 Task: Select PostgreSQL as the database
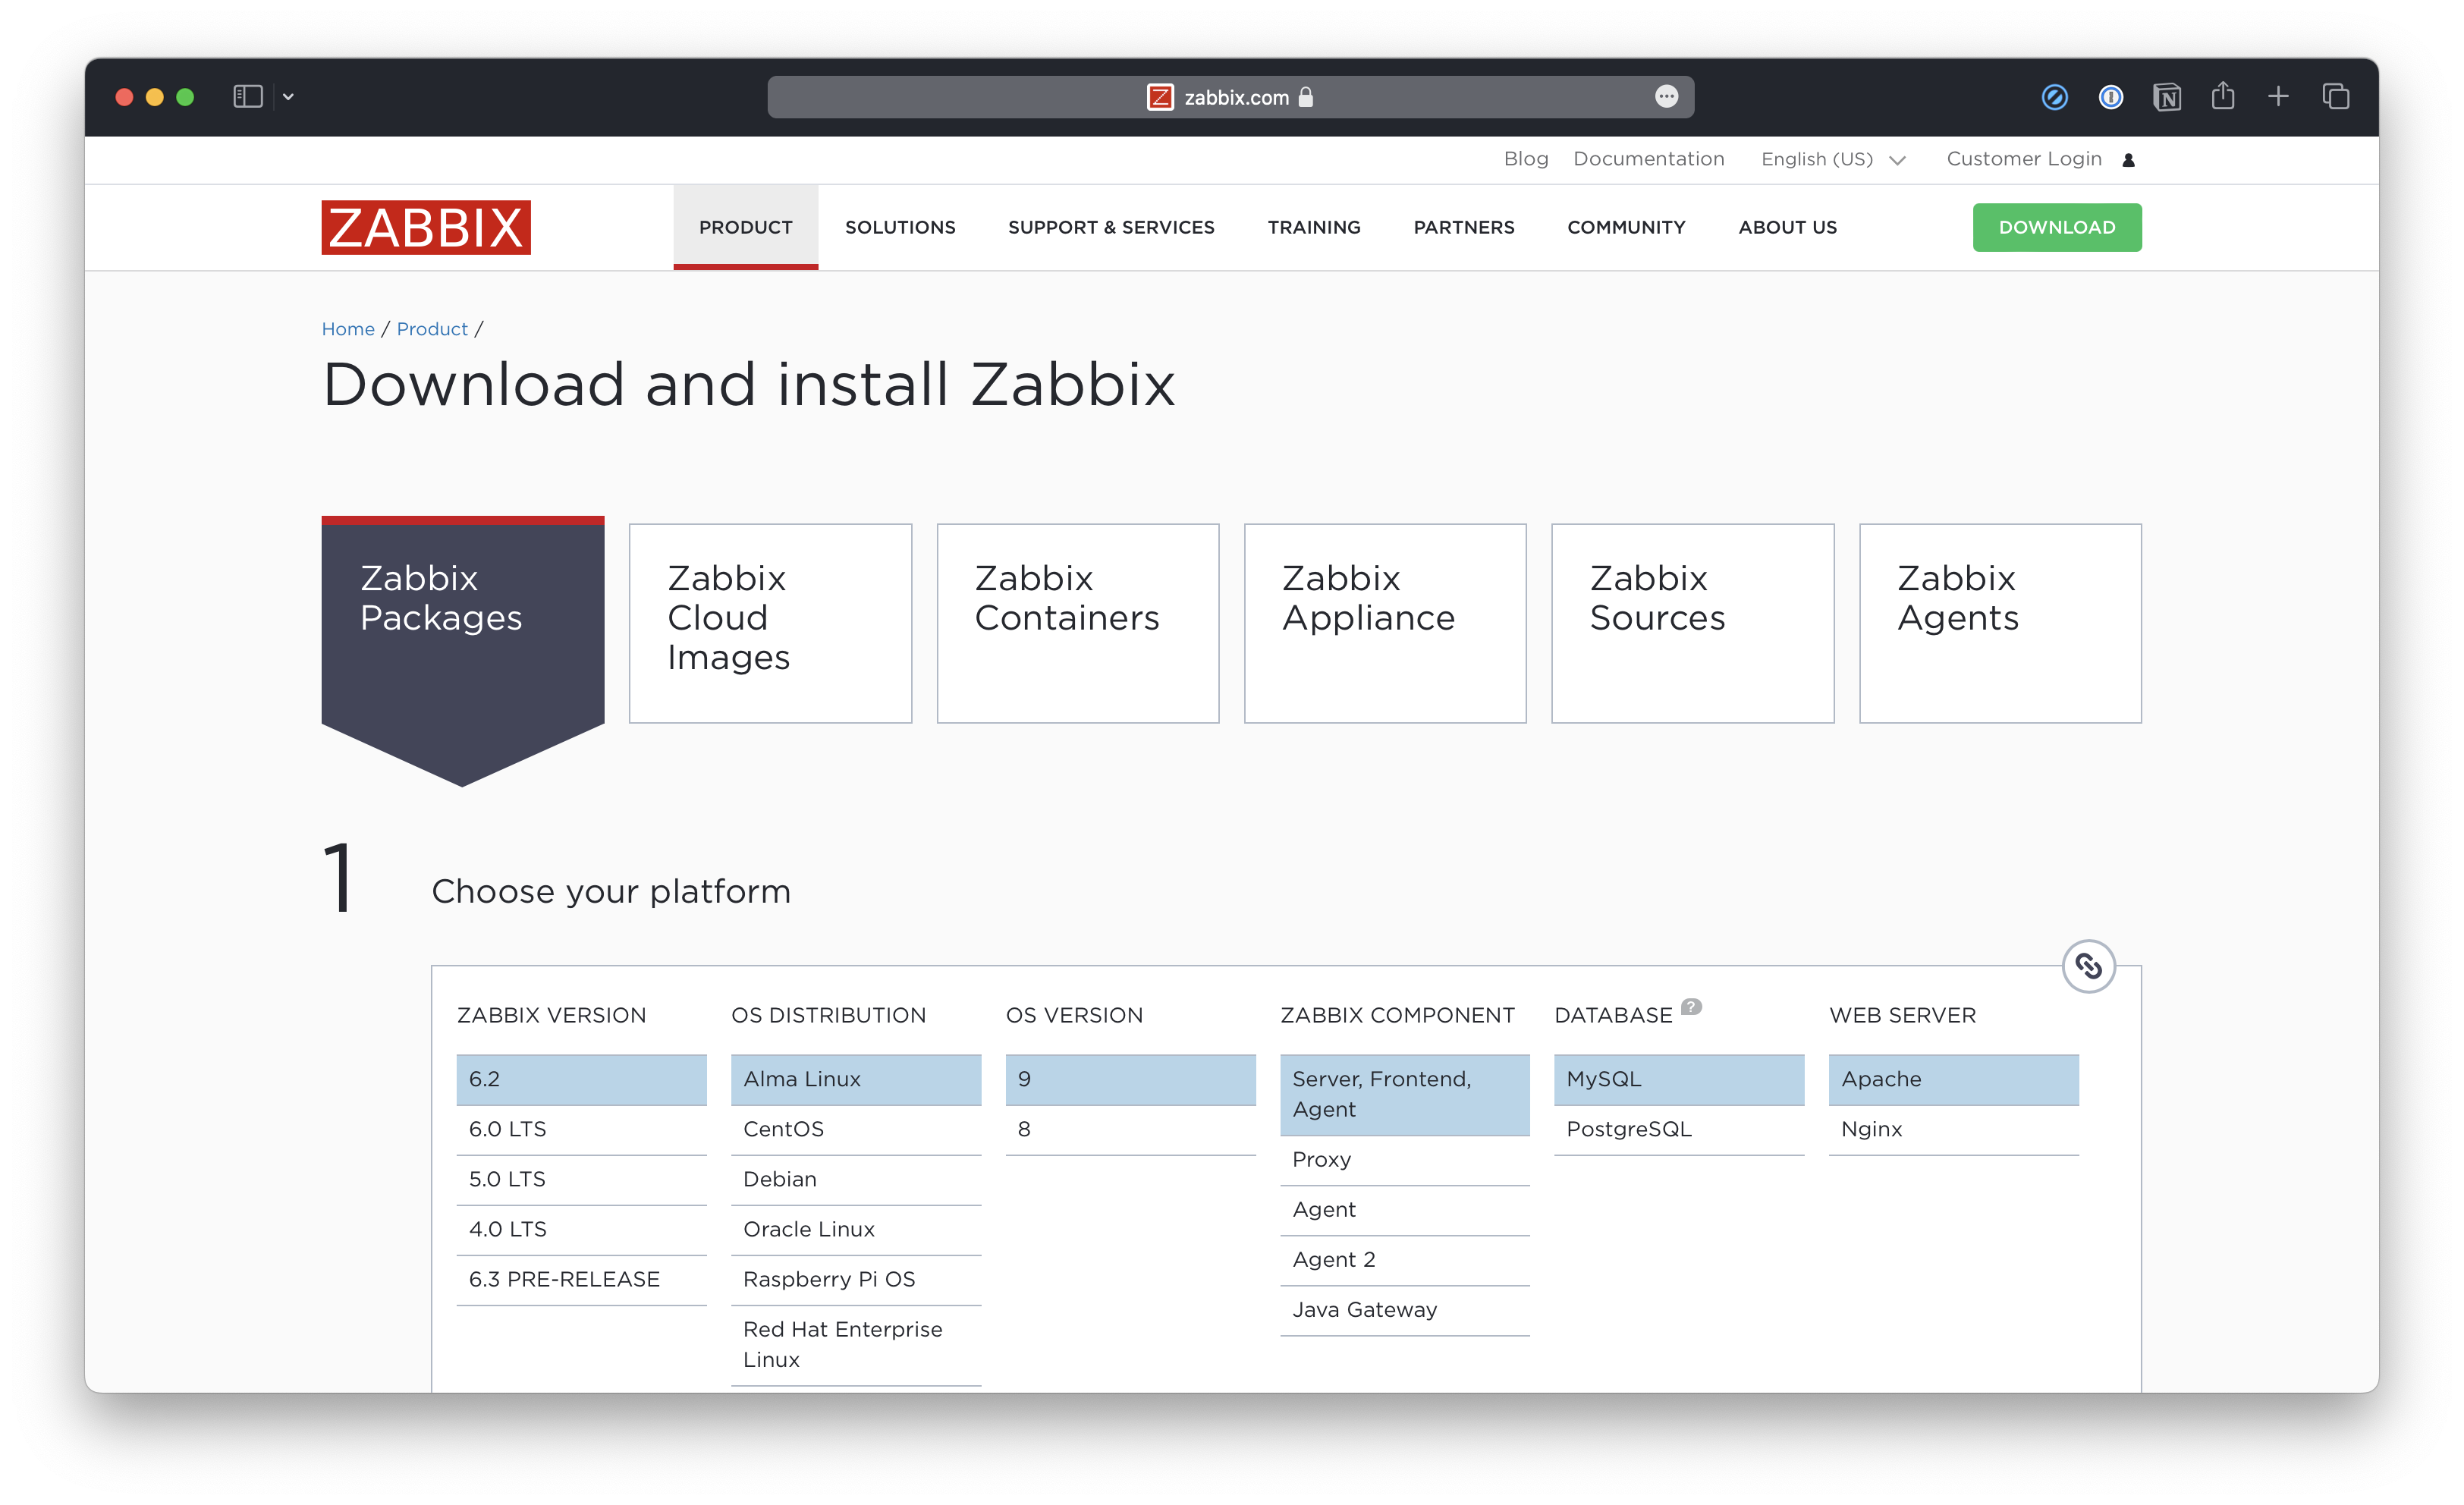click(x=1629, y=1129)
